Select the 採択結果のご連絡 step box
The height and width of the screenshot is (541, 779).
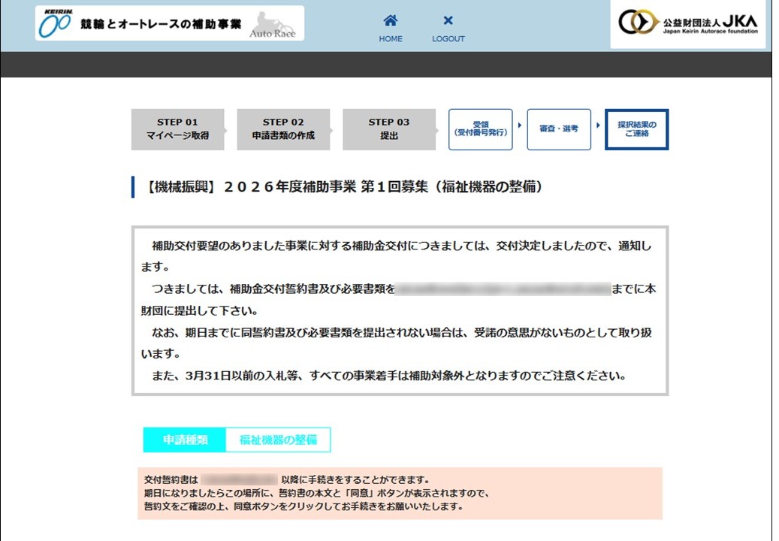click(637, 129)
